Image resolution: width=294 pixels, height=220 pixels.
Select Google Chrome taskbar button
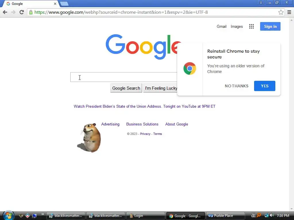(185, 216)
